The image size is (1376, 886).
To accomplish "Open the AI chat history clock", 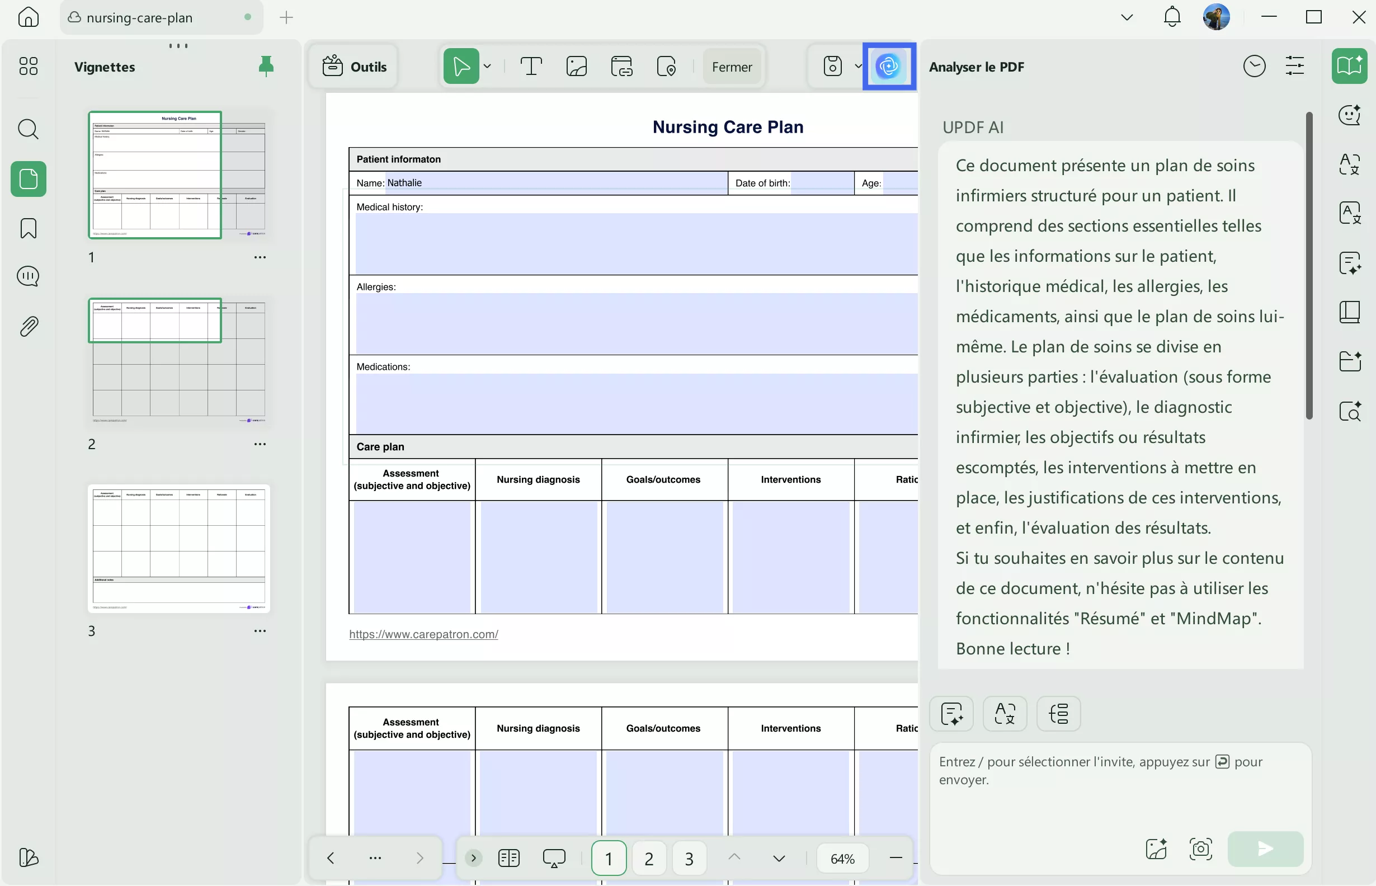I will point(1254,67).
